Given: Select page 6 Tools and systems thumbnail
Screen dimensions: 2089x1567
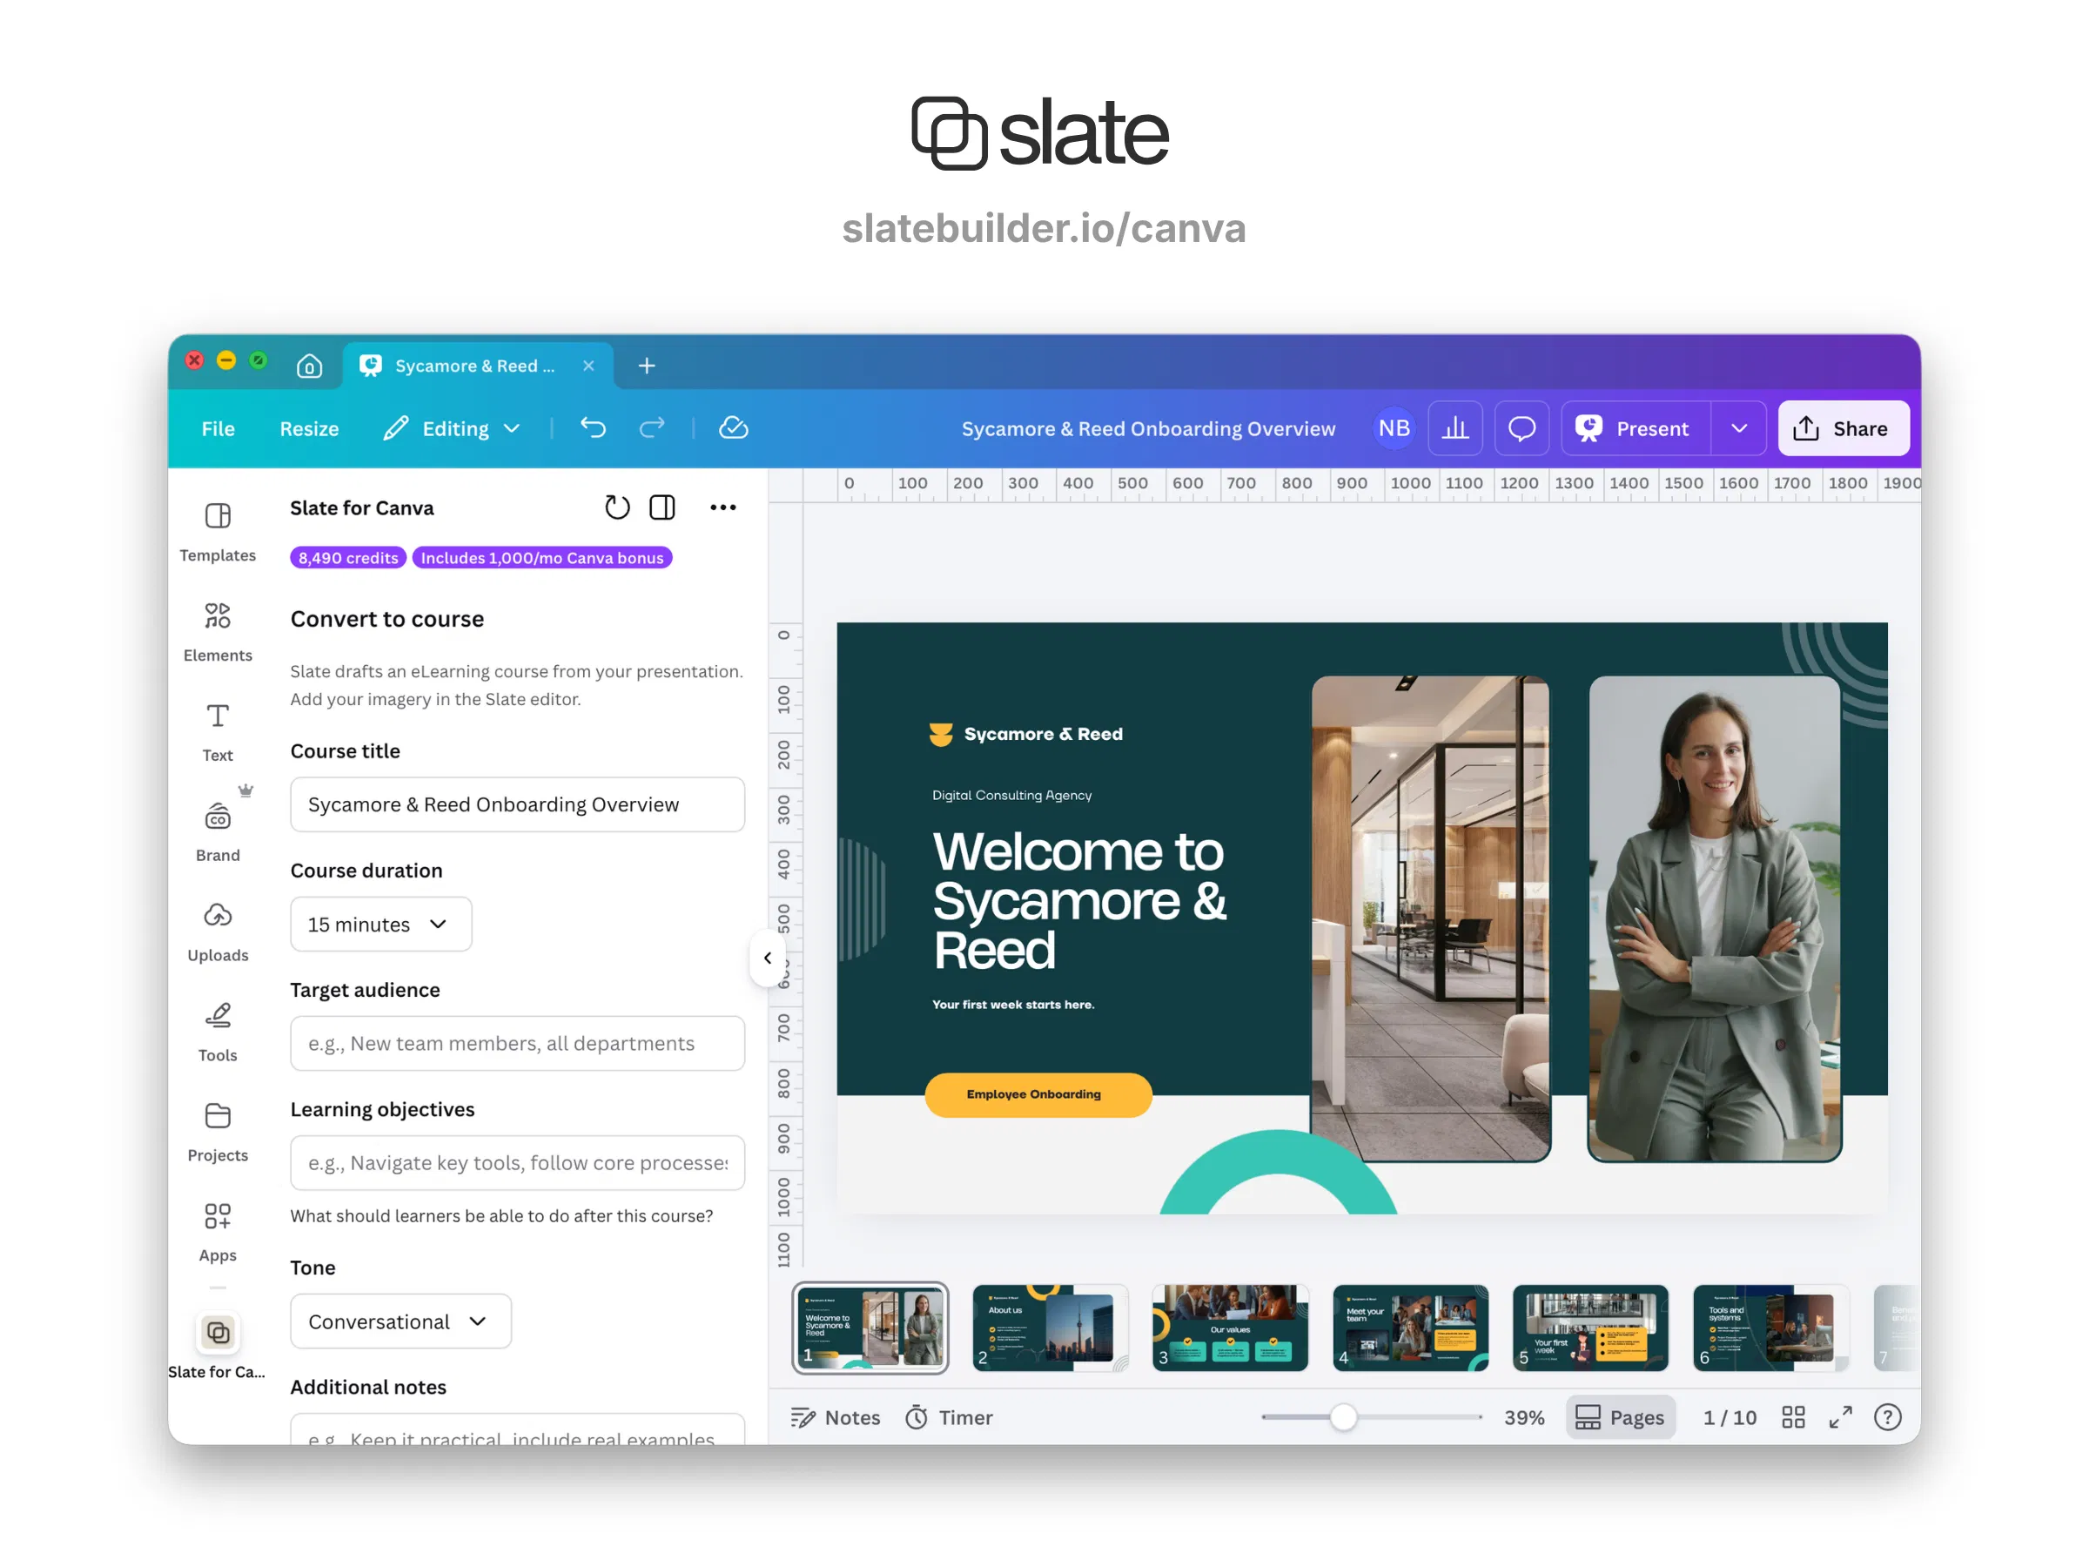Looking at the screenshot, I should tap(1770, 1327).
